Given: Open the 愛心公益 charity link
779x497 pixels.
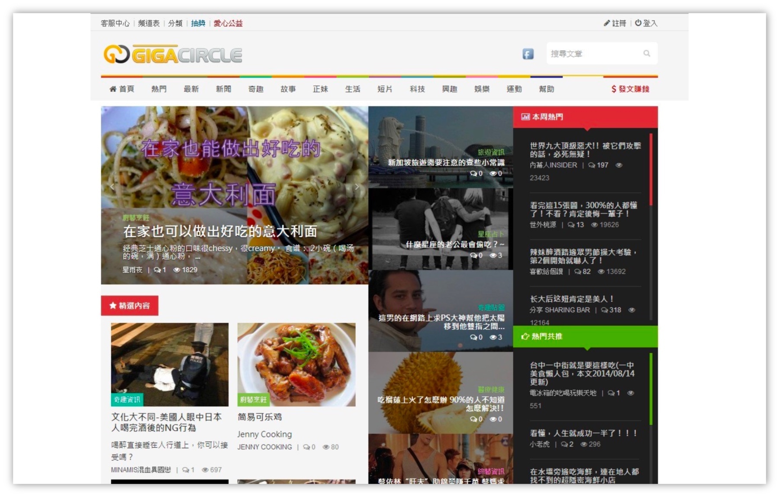Looking at the screenshot, I should (228, 23).
